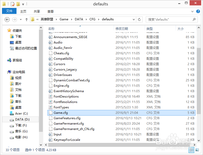Viewport: 203px width, 155px height.
Task: Select Cursors_Legacy file icon
Action: click(x=51, y=70)
